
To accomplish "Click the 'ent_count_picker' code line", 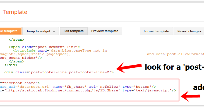I will pos(21,58).
